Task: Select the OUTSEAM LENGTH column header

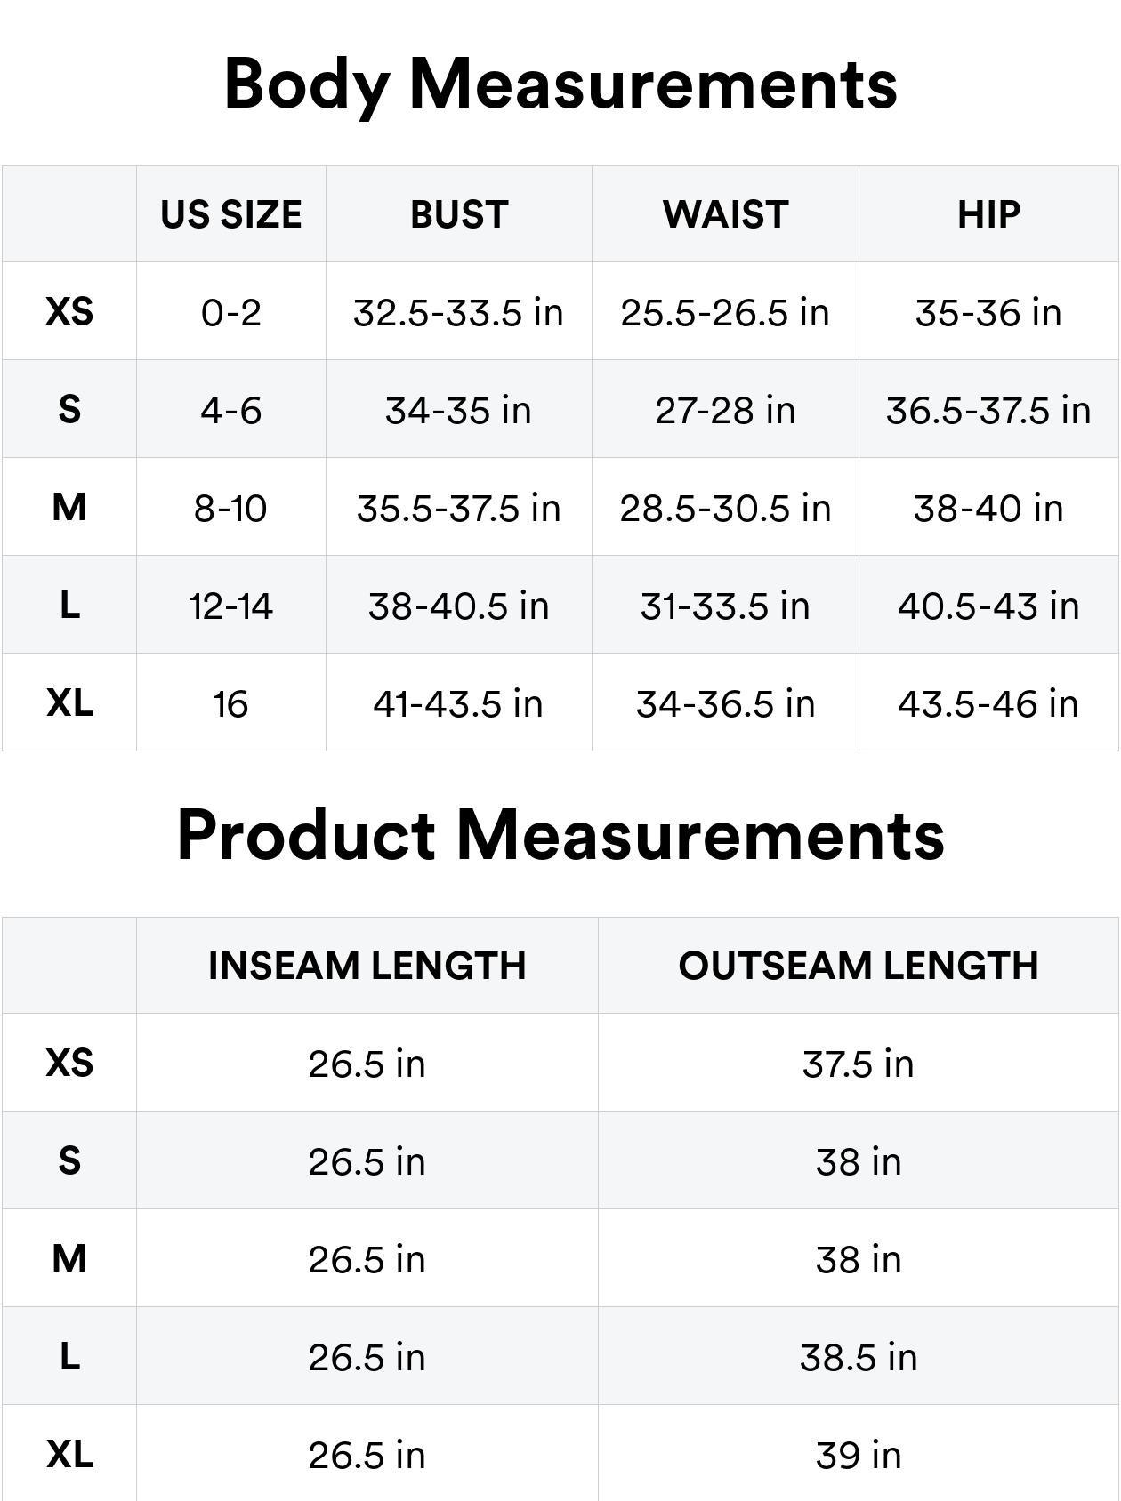Action: 859,967
